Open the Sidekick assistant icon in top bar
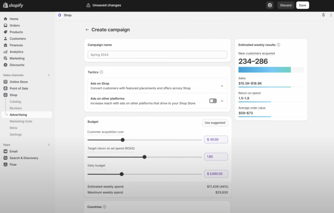 [x=270, y=5]
